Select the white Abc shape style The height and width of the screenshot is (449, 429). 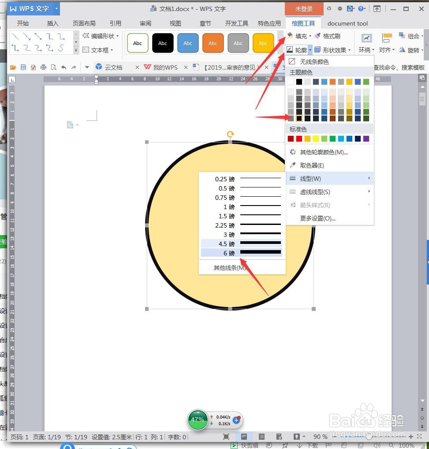pyautogui.click(x=138, y=43)
